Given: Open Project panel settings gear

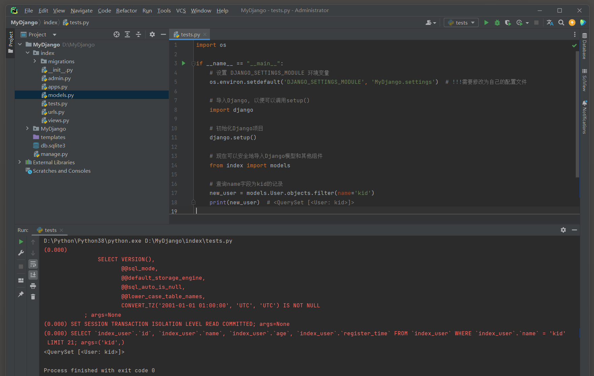Looking at the screenshot, I should point(152,34).
